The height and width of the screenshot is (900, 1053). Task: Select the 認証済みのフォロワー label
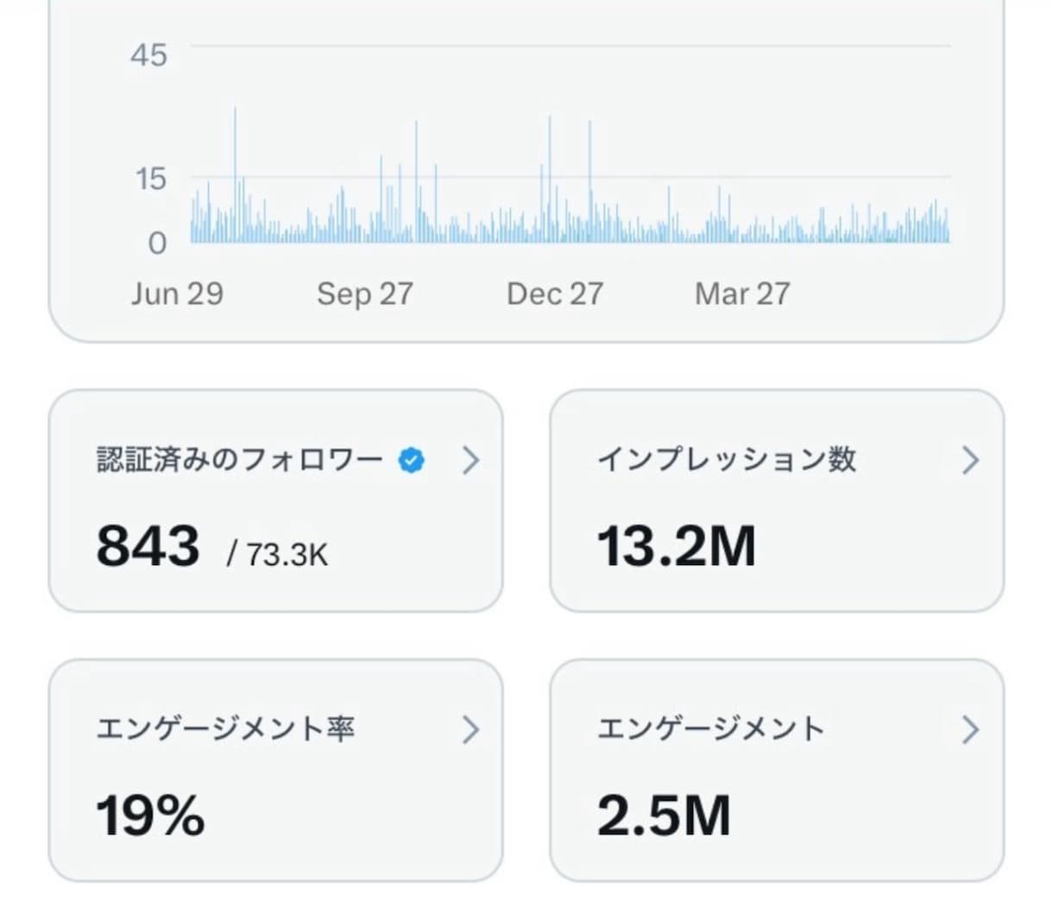[x=240, y=460]
